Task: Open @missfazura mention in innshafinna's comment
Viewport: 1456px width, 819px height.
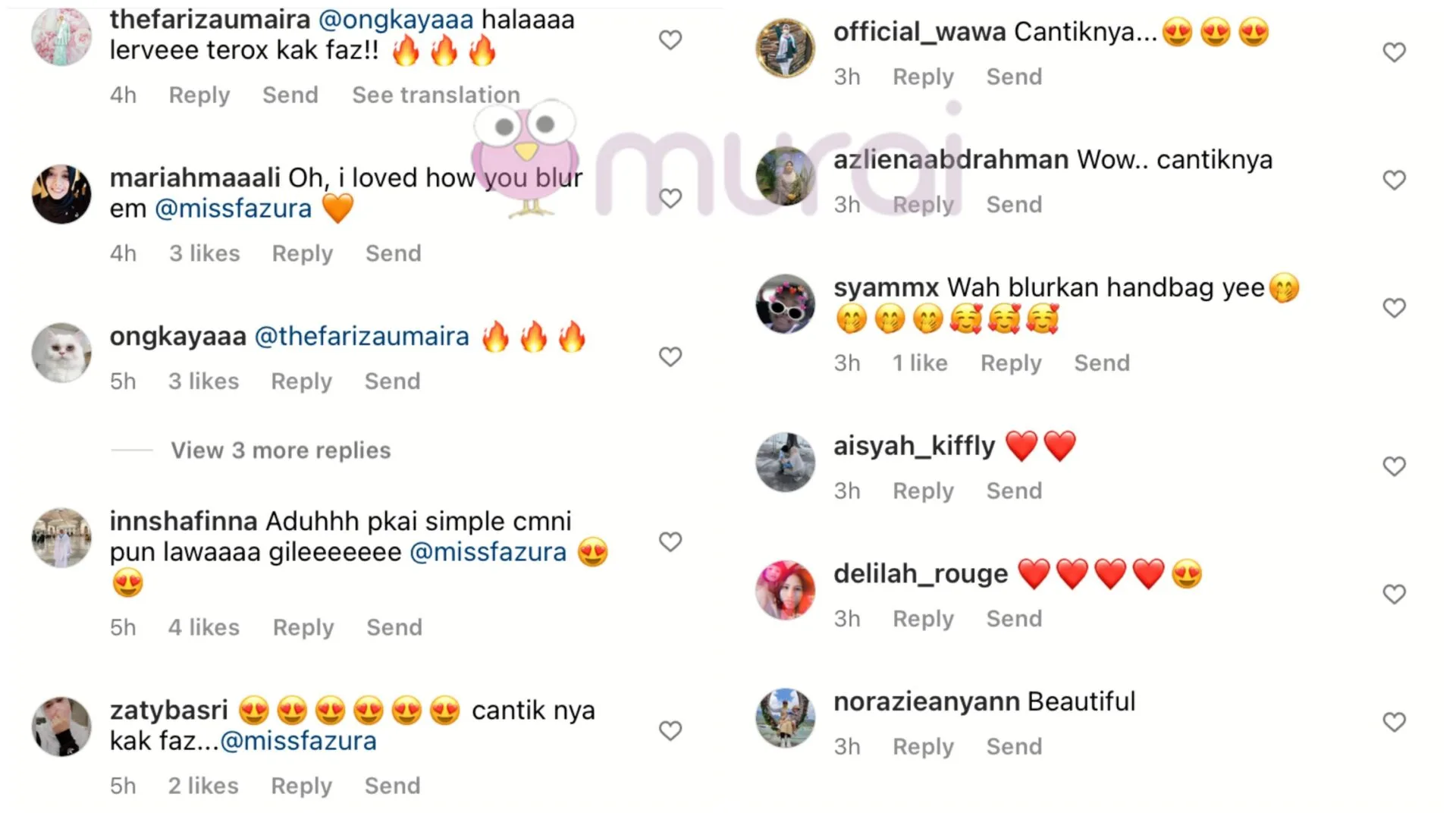Action: (x=488, y=552)
